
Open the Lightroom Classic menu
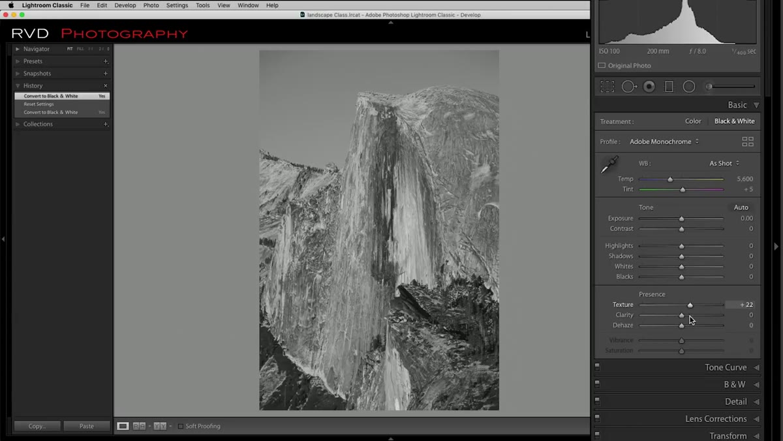(48, 5)
